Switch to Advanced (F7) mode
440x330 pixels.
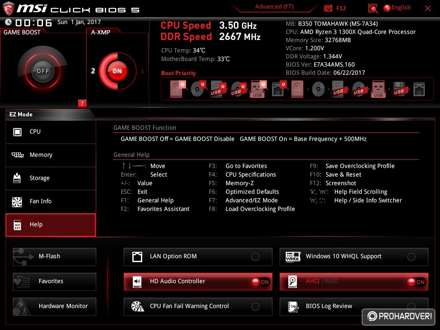click(x=274, y=7)
